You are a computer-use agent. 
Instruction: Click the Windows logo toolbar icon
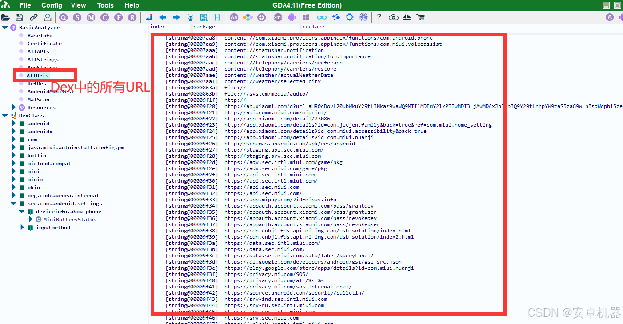click(306, 17)
